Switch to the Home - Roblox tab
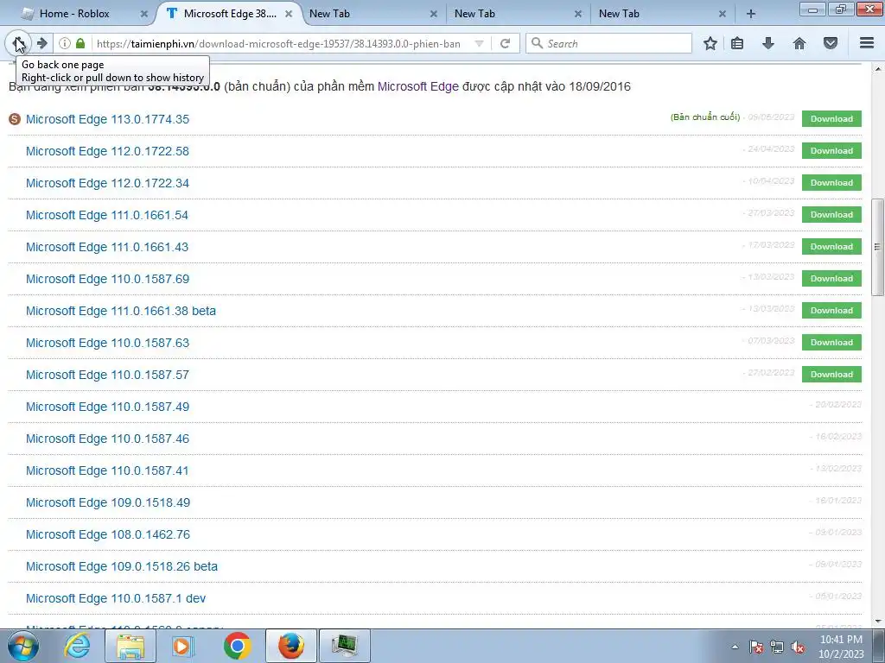The width and height of the screenshot is (885, 663). pos(74,14)
